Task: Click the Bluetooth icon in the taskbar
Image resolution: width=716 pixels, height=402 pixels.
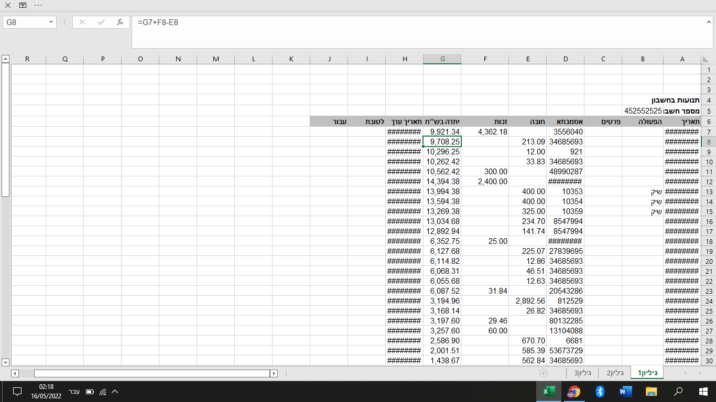Action: pyautogui.click(x=600, y=392)
